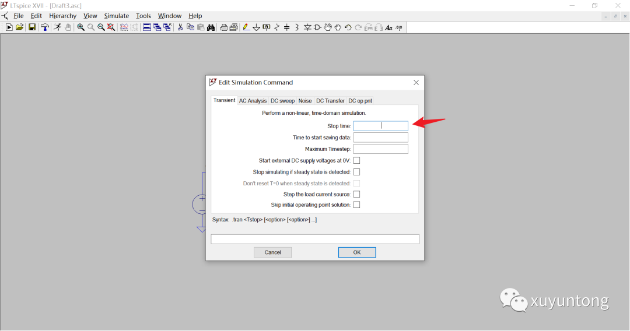Open the Help menu
This screenshot has height=331, width=630.
click(195, 16)
